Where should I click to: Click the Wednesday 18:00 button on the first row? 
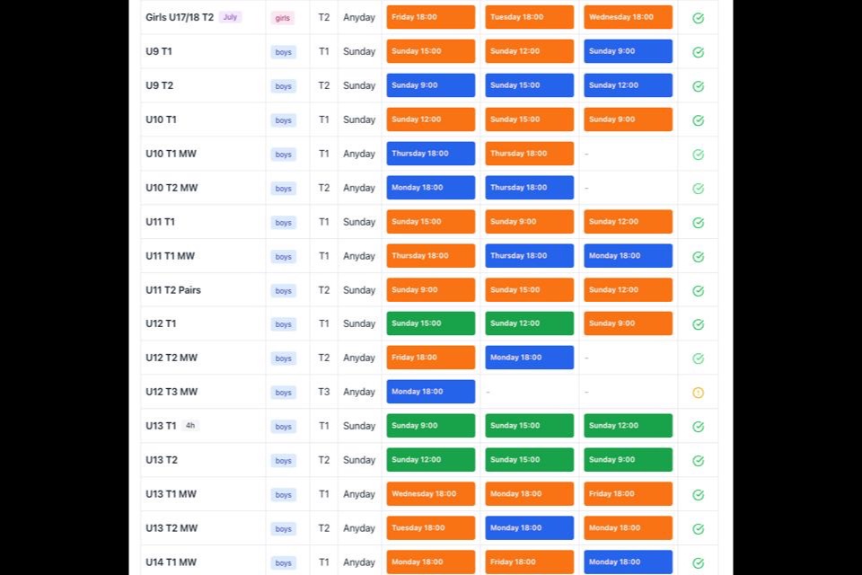628,16
